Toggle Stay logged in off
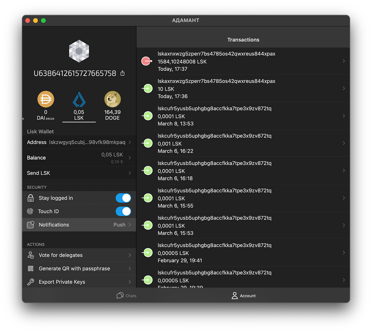Screen dimensions: 372x332 point(123,198)
